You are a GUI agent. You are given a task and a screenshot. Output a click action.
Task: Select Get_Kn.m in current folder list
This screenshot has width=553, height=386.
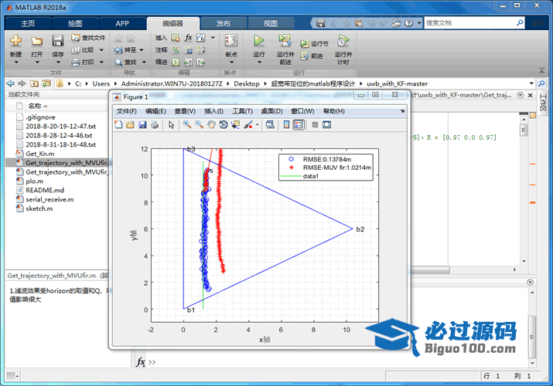tap(40, 154)
